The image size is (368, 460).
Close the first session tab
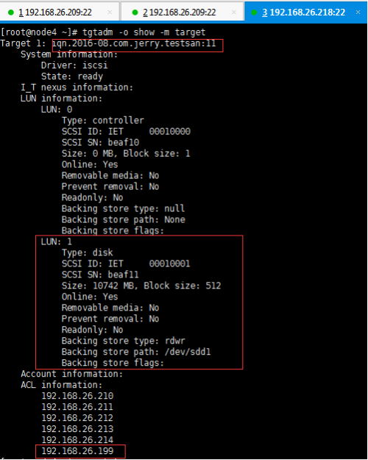[110, 13]
